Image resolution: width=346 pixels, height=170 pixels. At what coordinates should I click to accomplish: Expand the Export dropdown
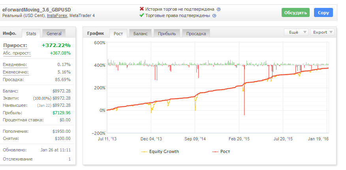click(322, 32)
